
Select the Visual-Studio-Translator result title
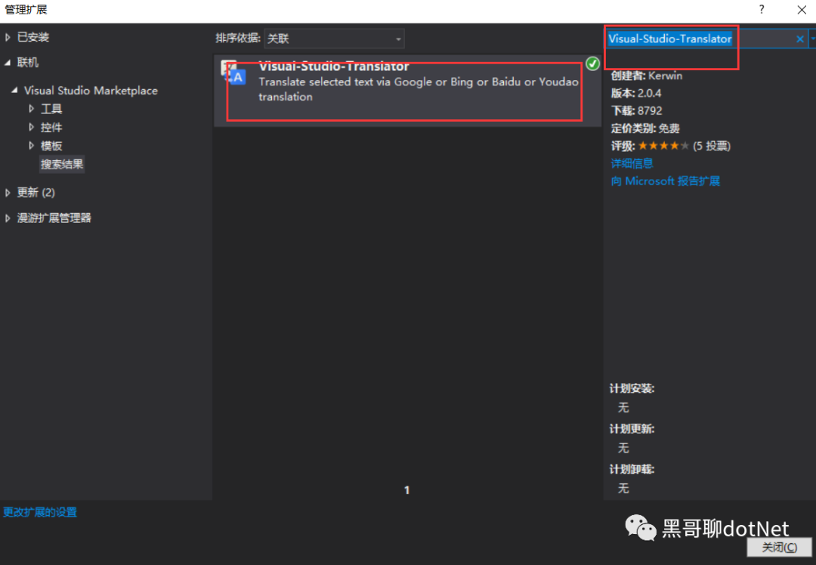[334, 66]
